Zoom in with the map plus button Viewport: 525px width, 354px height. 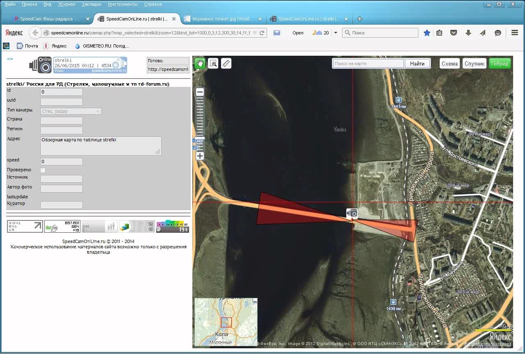pos(200,156)
